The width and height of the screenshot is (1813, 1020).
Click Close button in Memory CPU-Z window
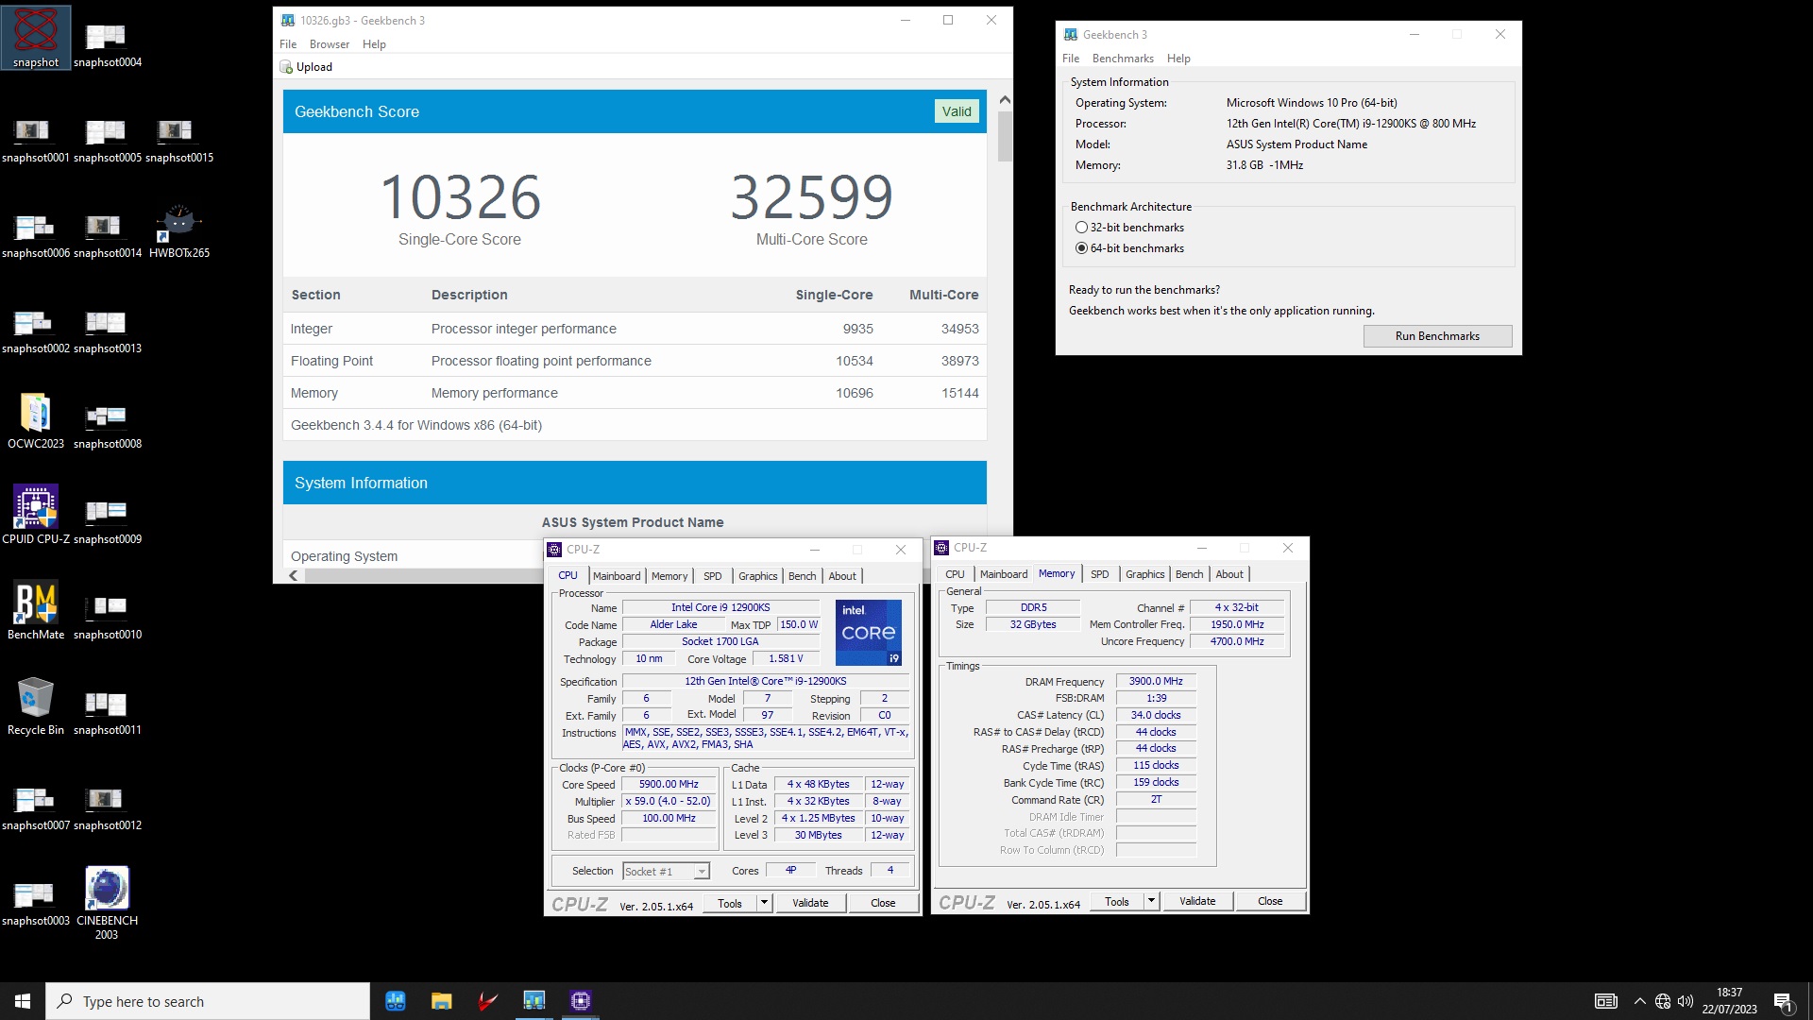coord(1270,901)
